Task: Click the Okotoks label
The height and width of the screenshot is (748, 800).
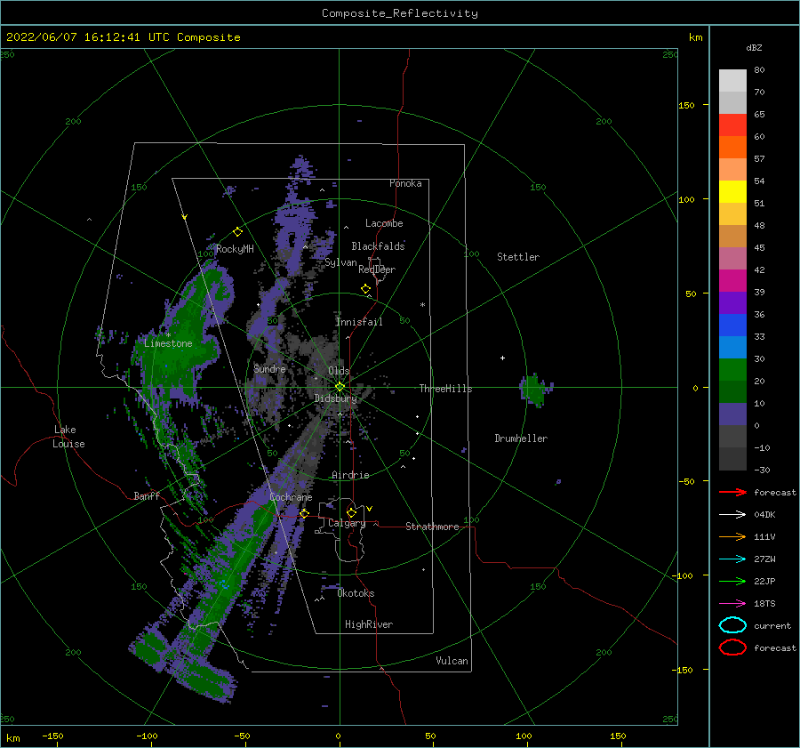Action: coord(356,594)
